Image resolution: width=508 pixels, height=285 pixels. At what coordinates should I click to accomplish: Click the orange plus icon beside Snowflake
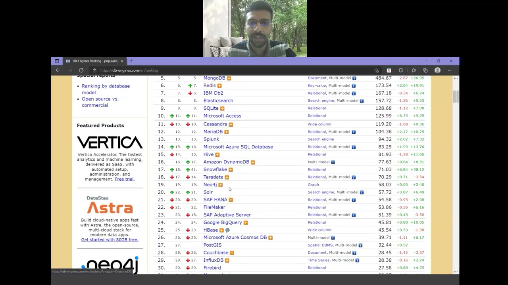pyautogui.click(x=231, y=170)
